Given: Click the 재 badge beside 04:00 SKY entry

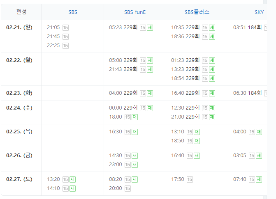Looking at the screenshot, I should tap(259, 132).
